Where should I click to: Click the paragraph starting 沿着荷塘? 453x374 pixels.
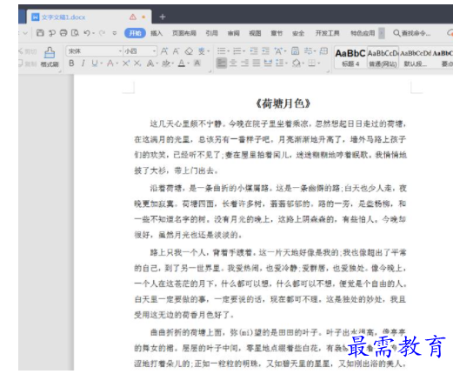pos(270,211)
